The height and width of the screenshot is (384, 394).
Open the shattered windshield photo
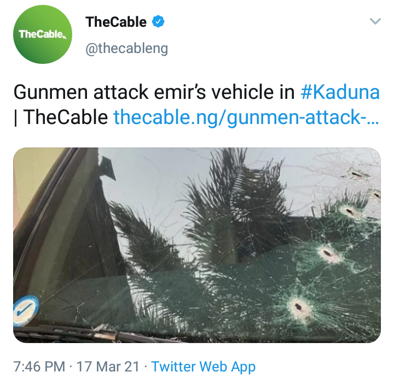[x=197, y=245]
